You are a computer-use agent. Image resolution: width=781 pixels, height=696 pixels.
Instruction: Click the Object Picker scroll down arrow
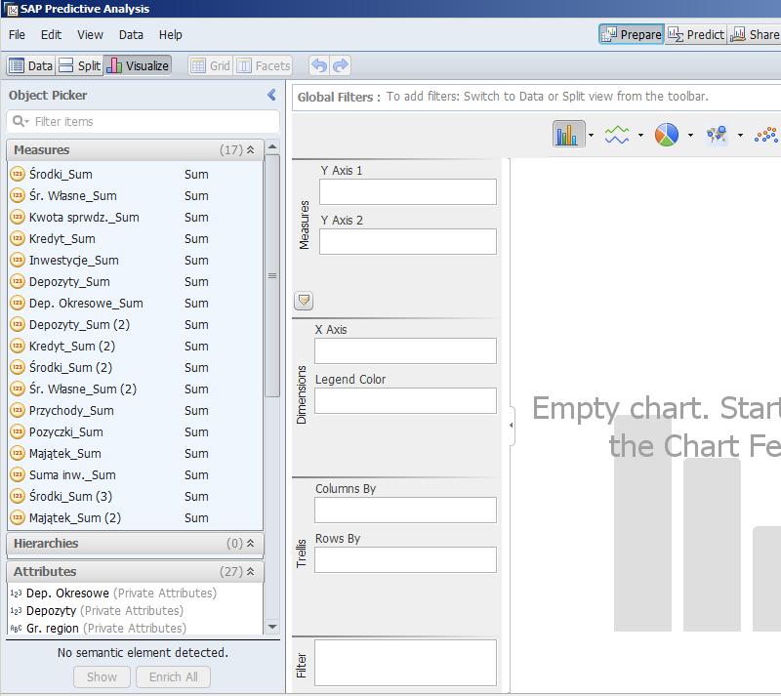pyautogui.click(x=272, y=627)
